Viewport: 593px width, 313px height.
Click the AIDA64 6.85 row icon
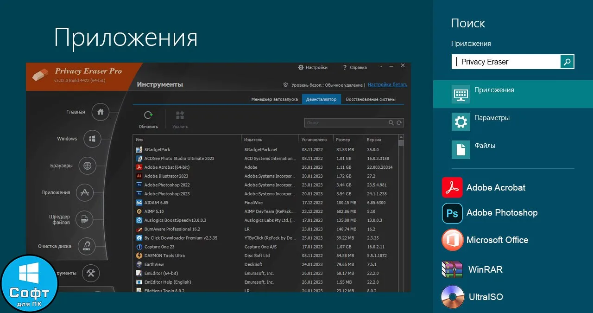[139, 203]
